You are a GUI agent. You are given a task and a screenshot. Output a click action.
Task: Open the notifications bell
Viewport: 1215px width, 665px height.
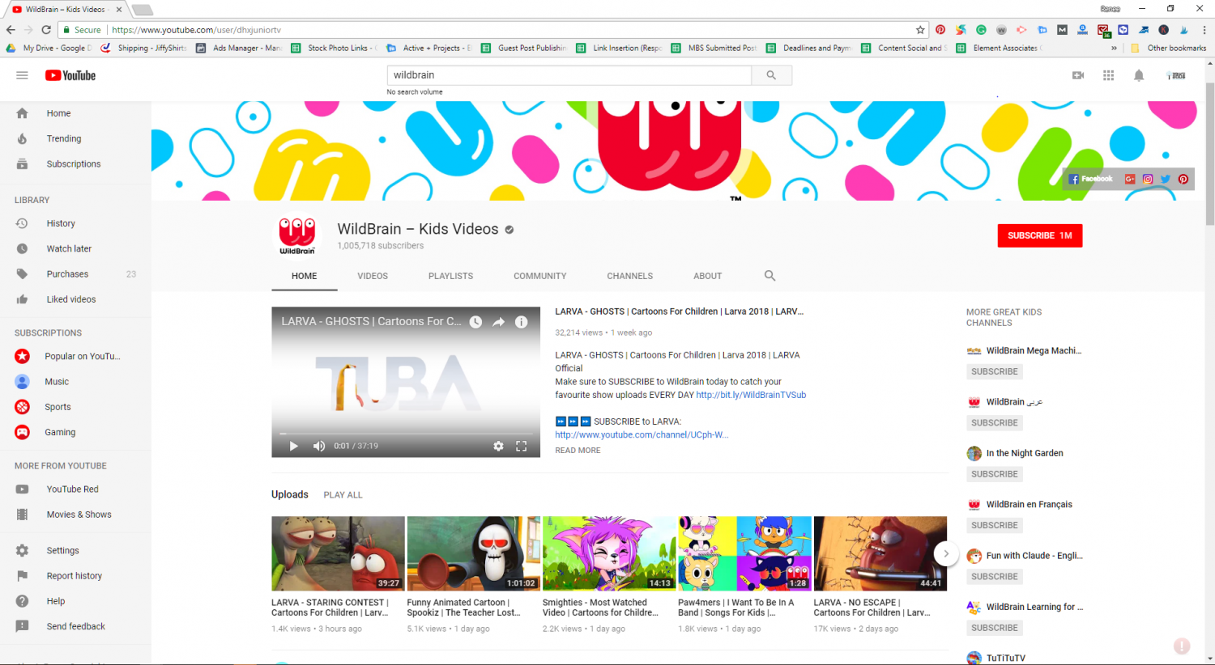pyautogui.click(x=1139, y=75)
